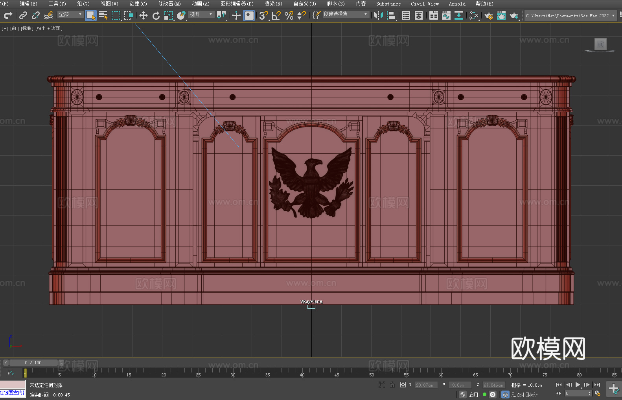The width and height of the screenshot is (622, 400).
Task: Open the 组(G) menu
Action: click(83, 4)
